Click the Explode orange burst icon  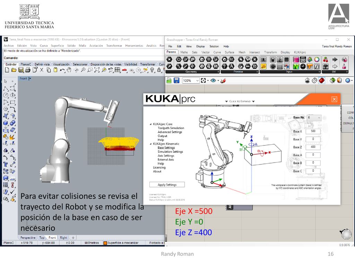(13, 137)
